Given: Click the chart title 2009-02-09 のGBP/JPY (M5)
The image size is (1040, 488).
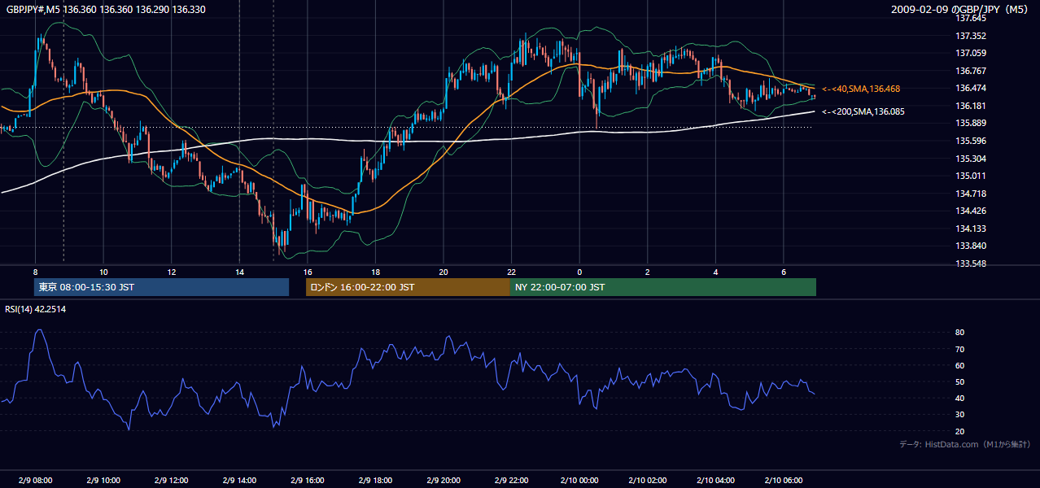Looking at the screenshot, I should coord(961,9).
